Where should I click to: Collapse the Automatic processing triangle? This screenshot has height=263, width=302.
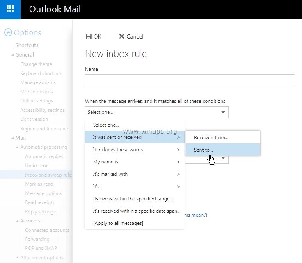(18, 147)
